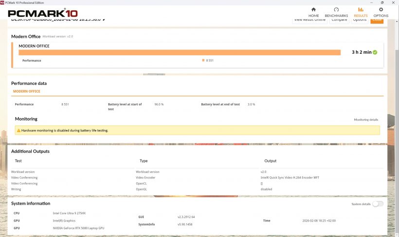Click the '3.0 %' battery end value
The image size is (399, 237).
click(x=251, y=104)
